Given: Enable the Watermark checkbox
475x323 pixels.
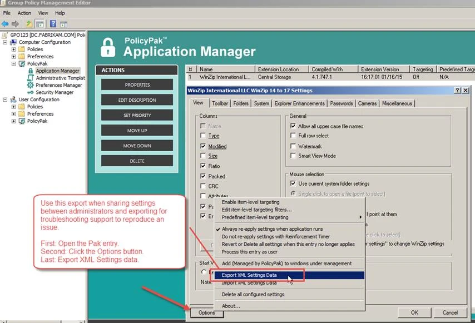Looking at the screenshot, I should pos(293,146).
